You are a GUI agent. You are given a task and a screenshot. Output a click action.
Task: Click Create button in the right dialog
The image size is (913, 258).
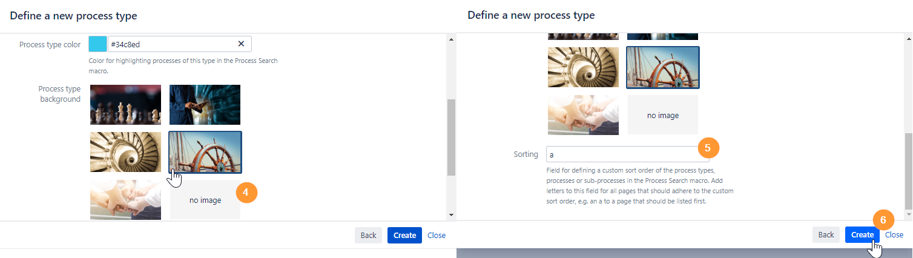pyautogui.click(x=862, y=235)
